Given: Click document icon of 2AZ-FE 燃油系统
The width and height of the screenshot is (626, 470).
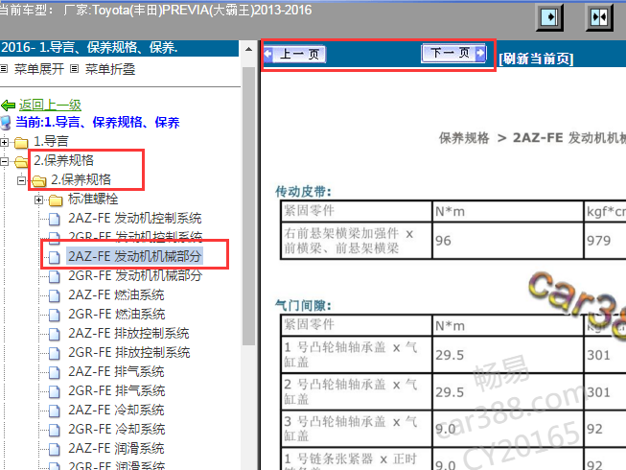Looking at the screenshot, I should tap(55, 295).
